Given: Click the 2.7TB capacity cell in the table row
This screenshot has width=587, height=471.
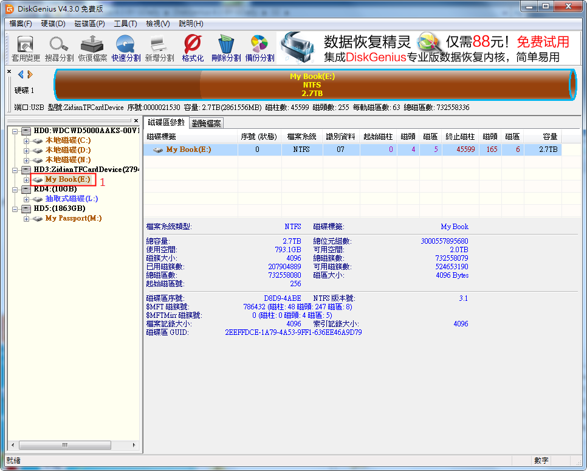Looking at the screenshot, I should click(543, 150).
